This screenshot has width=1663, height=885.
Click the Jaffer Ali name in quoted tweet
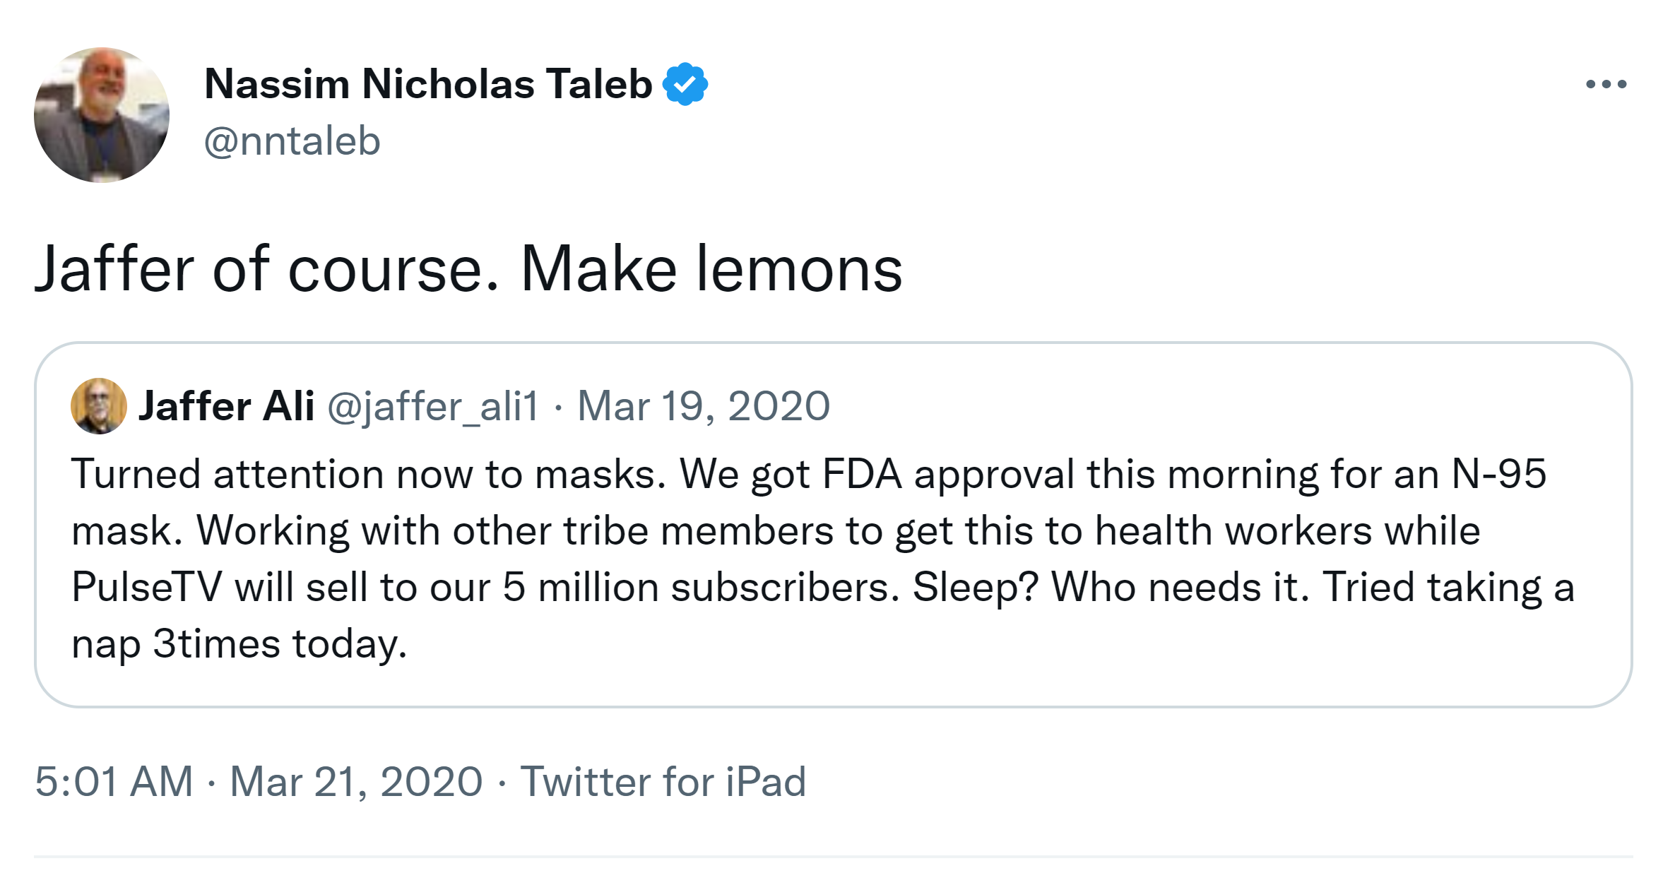pyautogui.click(x=226, y=406)
